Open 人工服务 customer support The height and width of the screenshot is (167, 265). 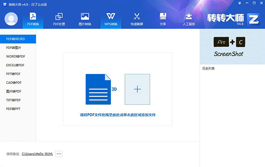tap(189, 19)
